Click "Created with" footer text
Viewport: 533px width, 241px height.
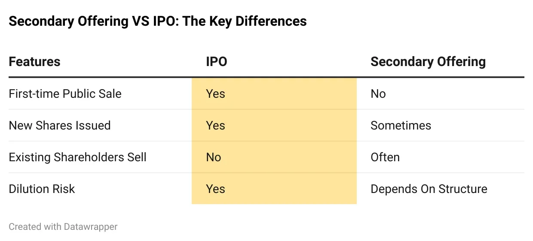[x=35, y=227]
